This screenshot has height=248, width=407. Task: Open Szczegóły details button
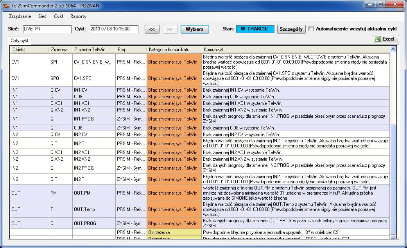[x=291, y=29]
